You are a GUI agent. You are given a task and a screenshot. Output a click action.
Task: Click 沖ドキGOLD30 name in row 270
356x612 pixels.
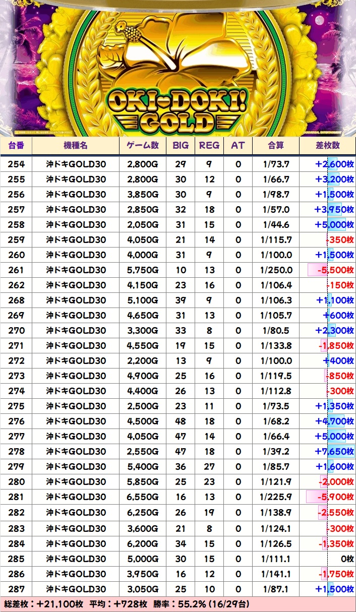pos(76,331)
